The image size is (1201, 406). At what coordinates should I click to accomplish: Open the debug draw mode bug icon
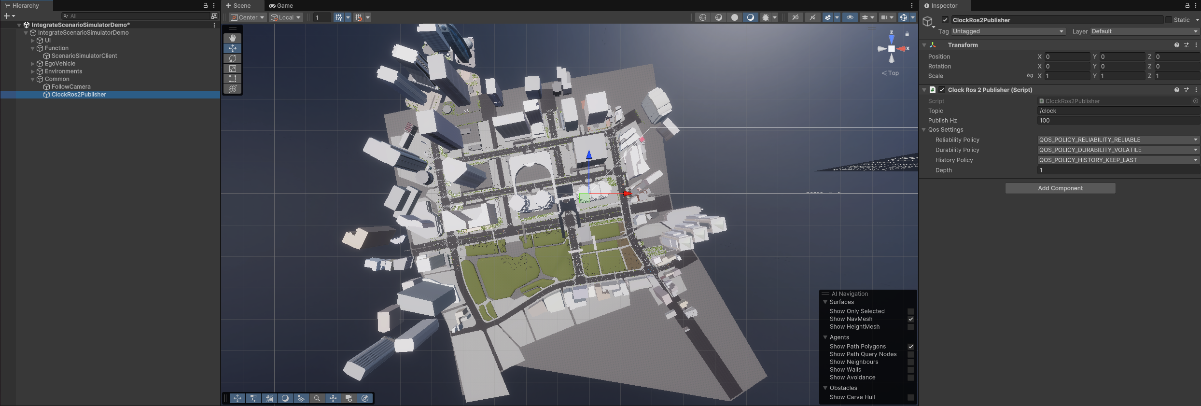[x=766, y=17]
